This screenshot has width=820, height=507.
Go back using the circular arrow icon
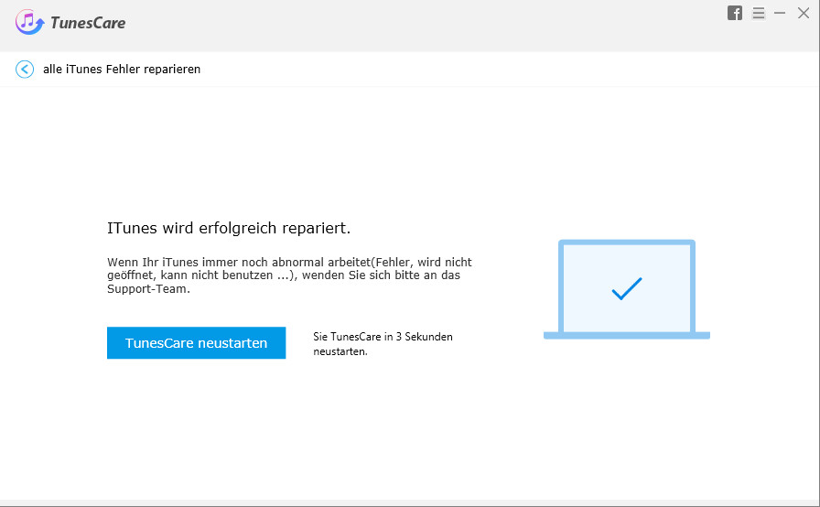pyautogui.click(x=25, y=69)
